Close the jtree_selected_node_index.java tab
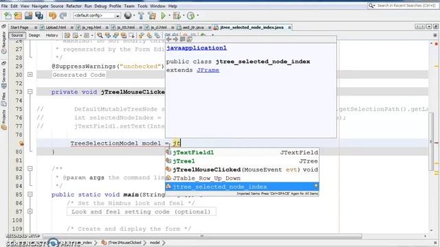Image resolution: width=440 pixels, height=247 pixels. 289,27
